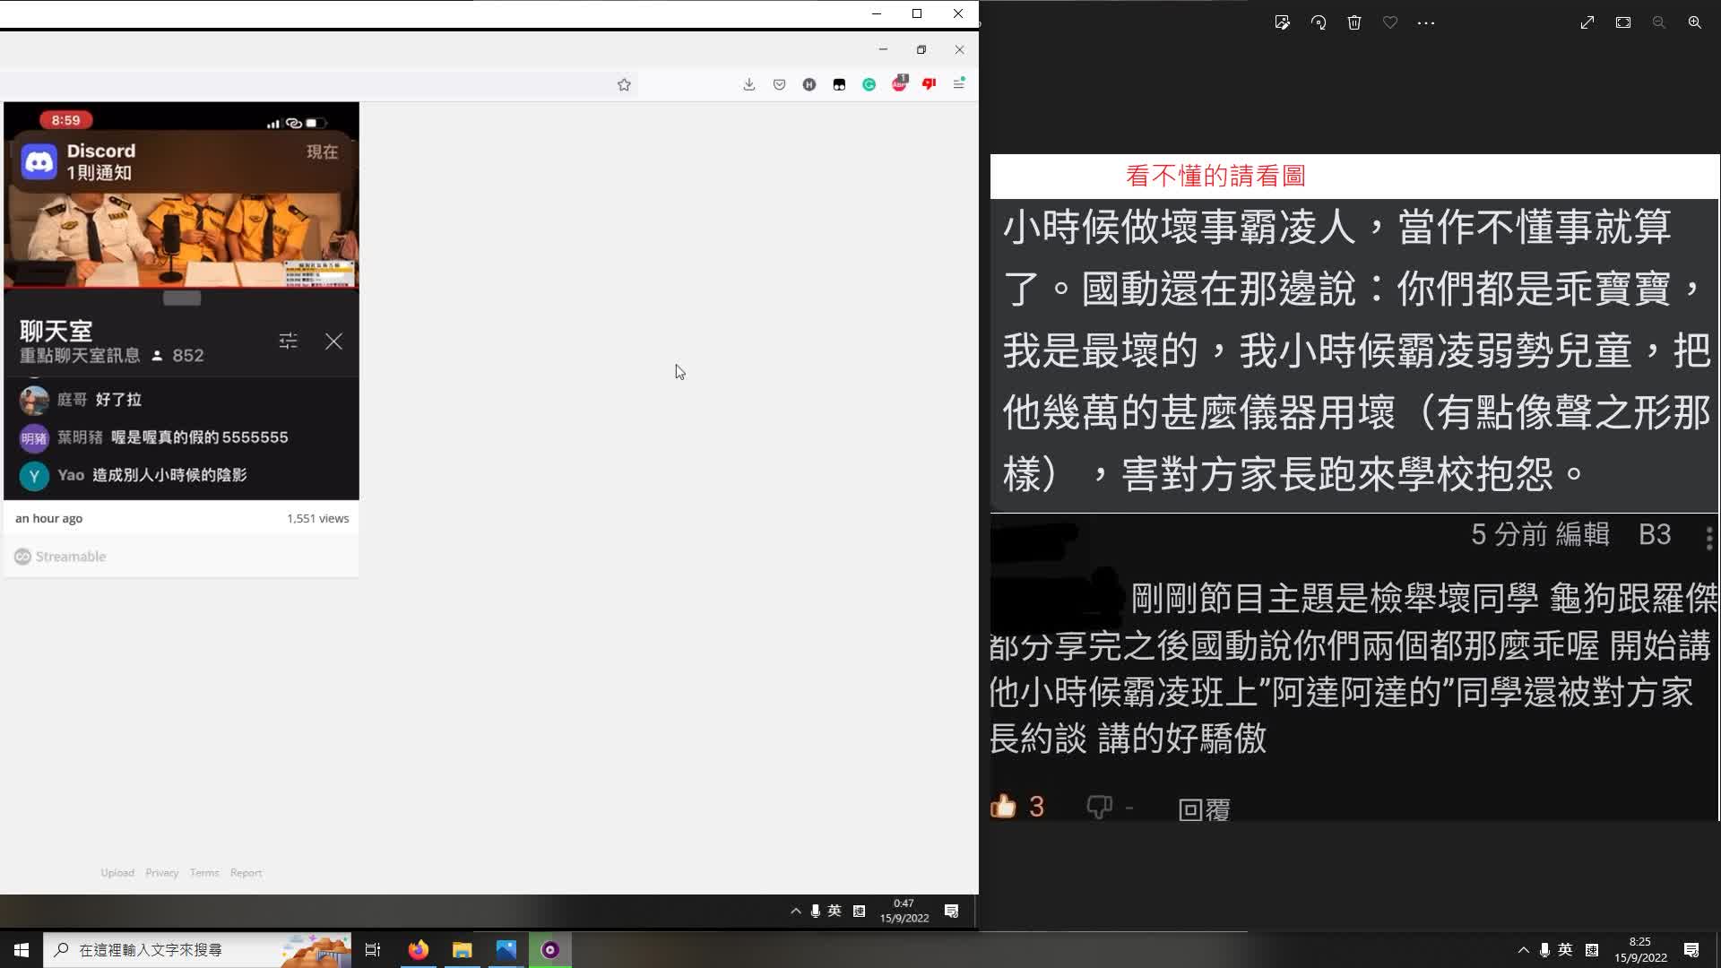The height and width of the screenshot is (968, 1721).
Task: Open the Adblock Plus extension
Action: pyautogui.click(x=899, y=83)
